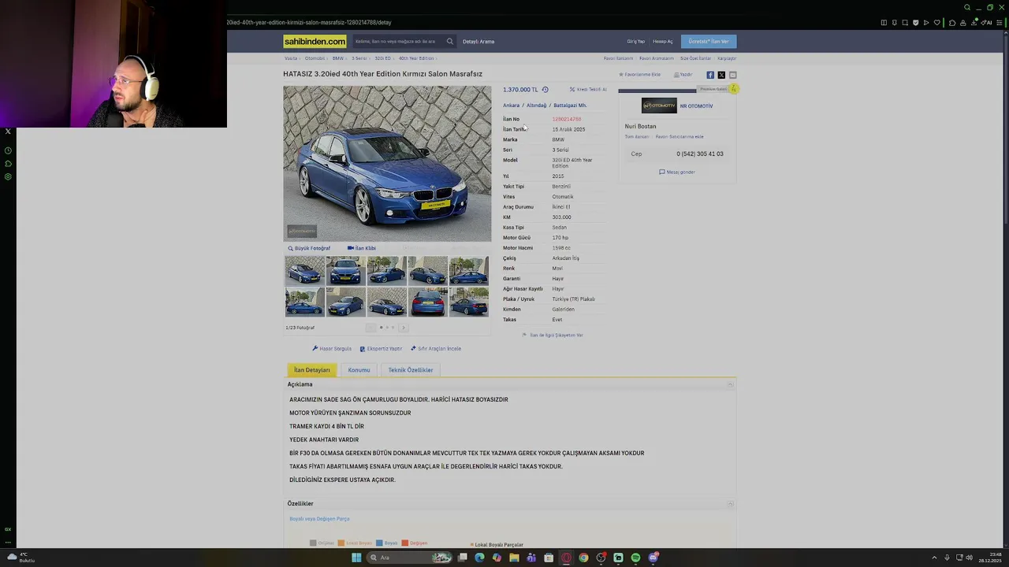Click Ücretsiz İlan Ver button

pos(709,41)
